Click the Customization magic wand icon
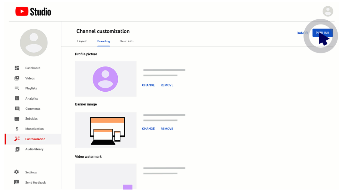Image resolution: width=343 pixels, height=195 pixels. 17,139
